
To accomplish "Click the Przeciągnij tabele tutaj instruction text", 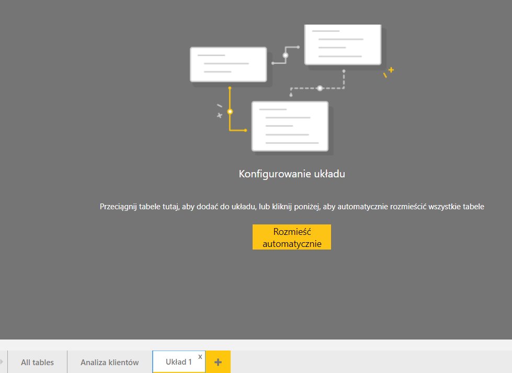I will point(291,207).
